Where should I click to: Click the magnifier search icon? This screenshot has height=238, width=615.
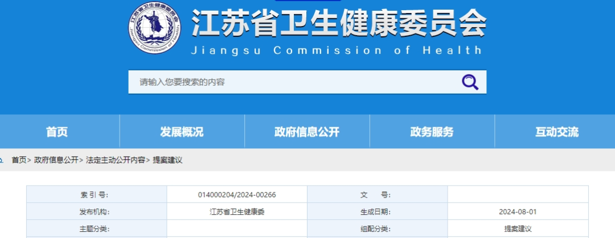(x=470, y=82)
